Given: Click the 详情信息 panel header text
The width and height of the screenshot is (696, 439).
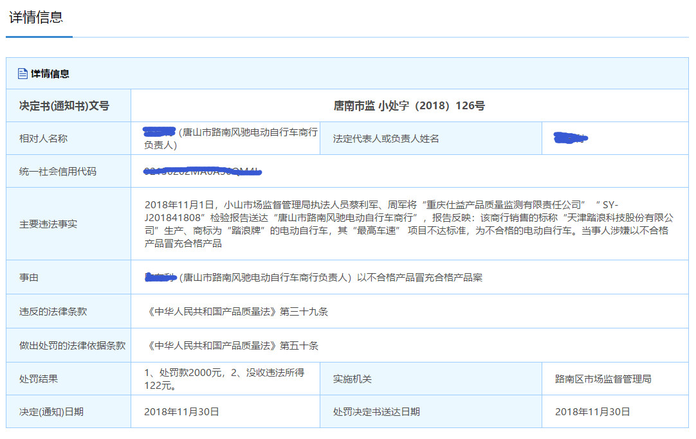Looking at the screenshot, I should pos(50,74).
